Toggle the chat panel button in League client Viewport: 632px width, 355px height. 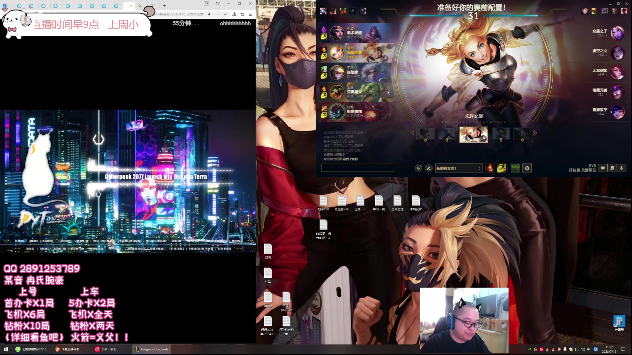(603, 168)
